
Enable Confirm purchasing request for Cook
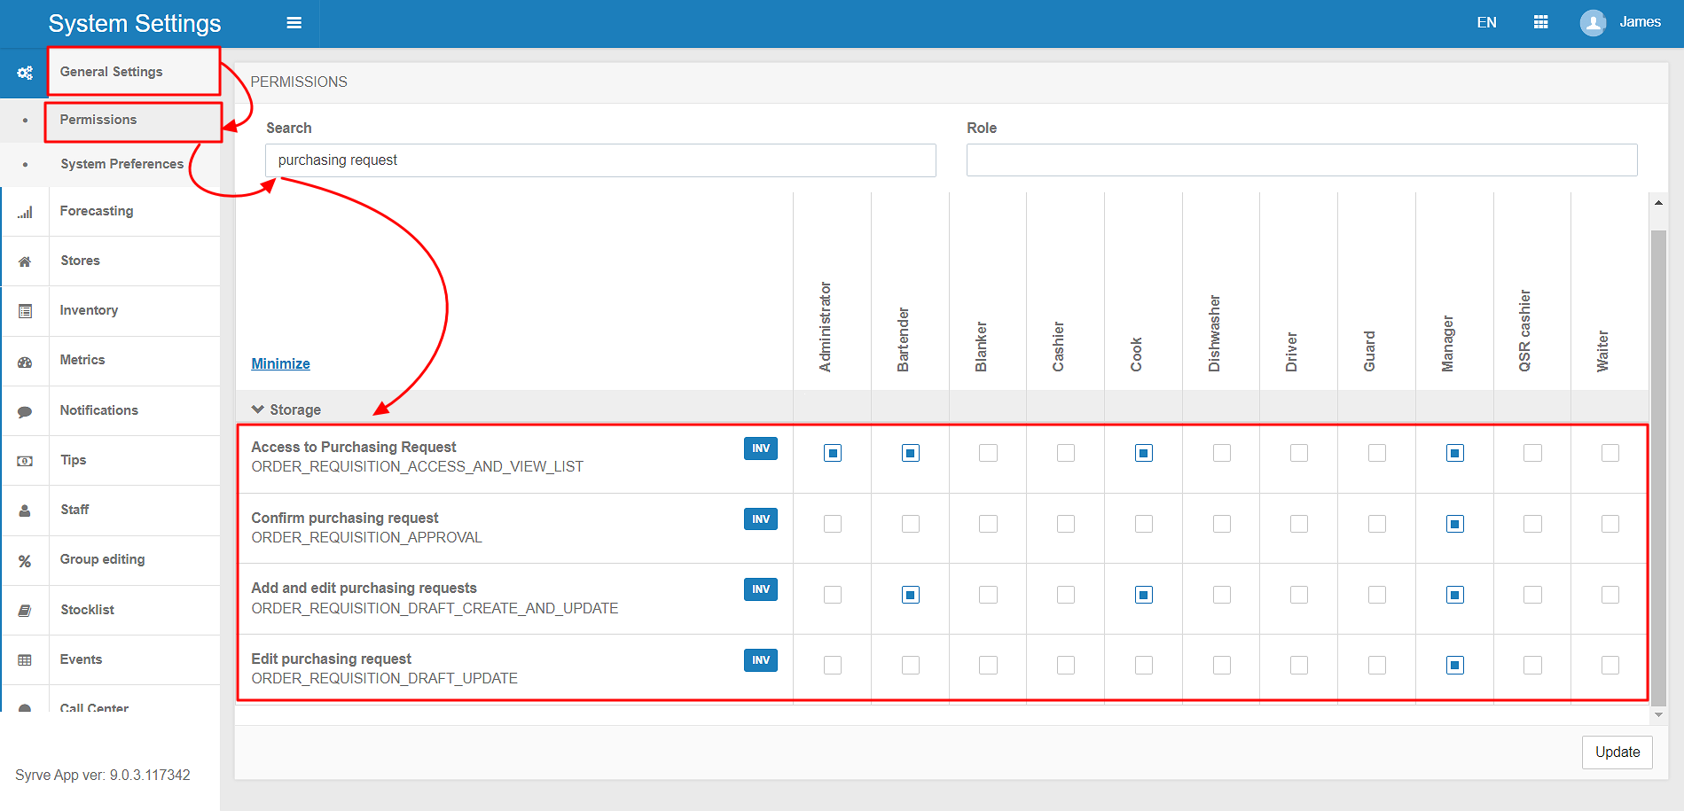[1143, 525]
